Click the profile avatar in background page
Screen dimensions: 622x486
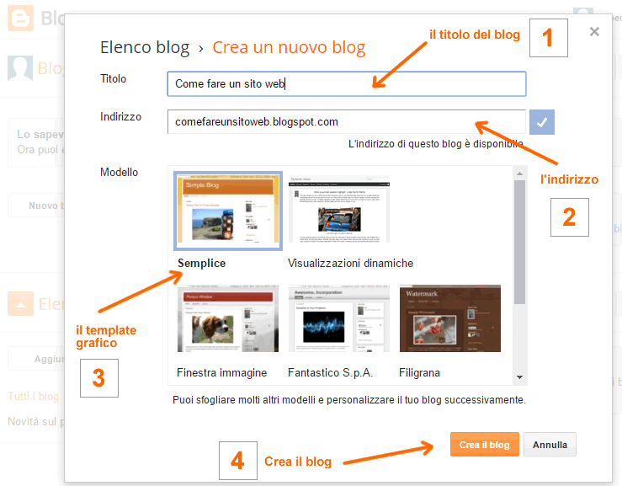pyautogui.click(x=20, y=68)
